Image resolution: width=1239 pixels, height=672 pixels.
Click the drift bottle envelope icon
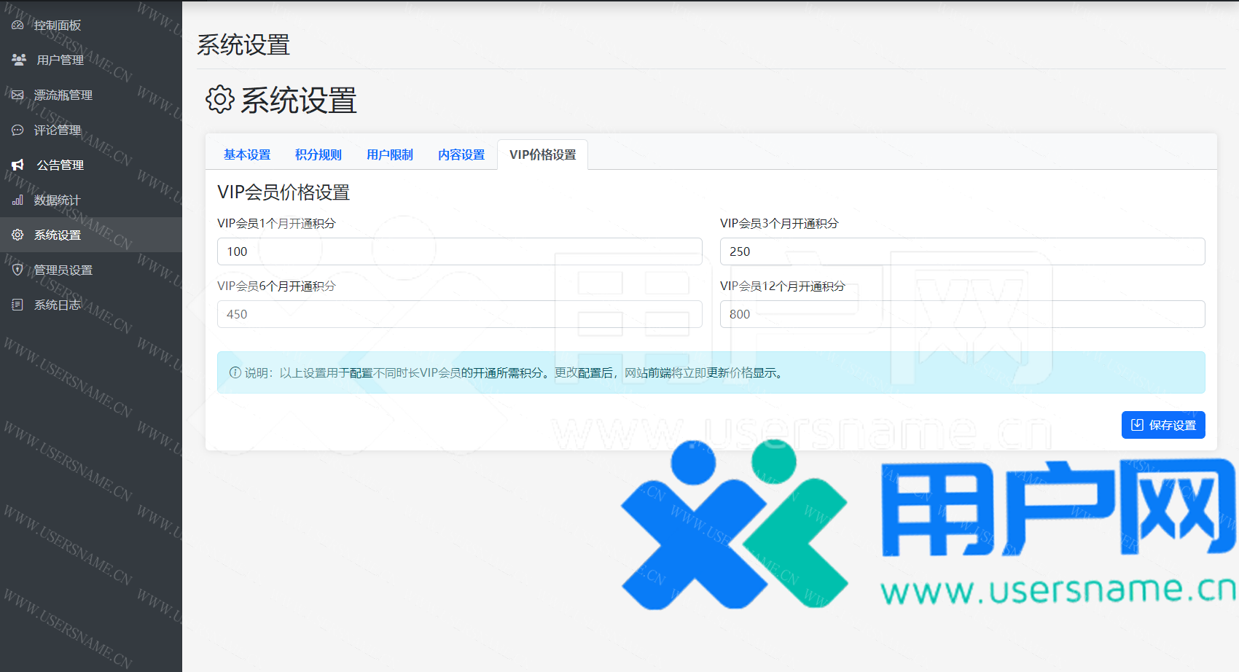click(x=17, y=95)
